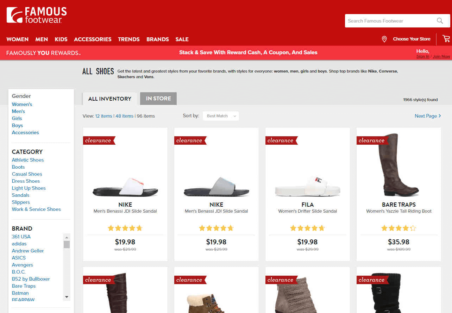Open the Brands menu

(158, 39)
